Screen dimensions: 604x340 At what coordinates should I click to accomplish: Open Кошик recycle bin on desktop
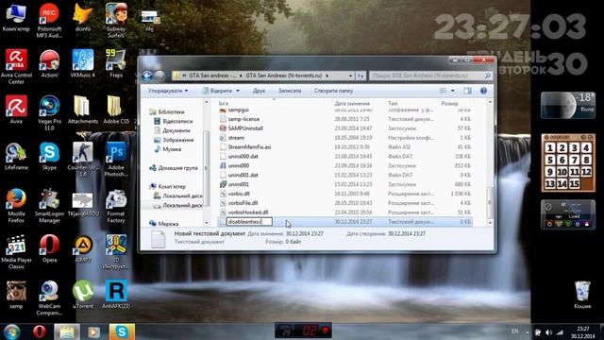coord(582,295)
